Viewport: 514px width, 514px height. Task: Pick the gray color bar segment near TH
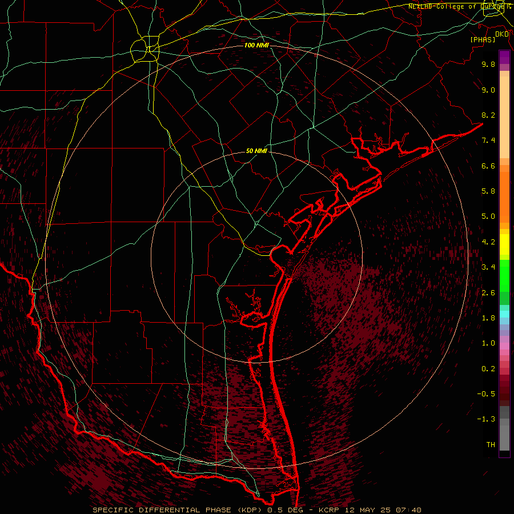click(x=504, y=437)
